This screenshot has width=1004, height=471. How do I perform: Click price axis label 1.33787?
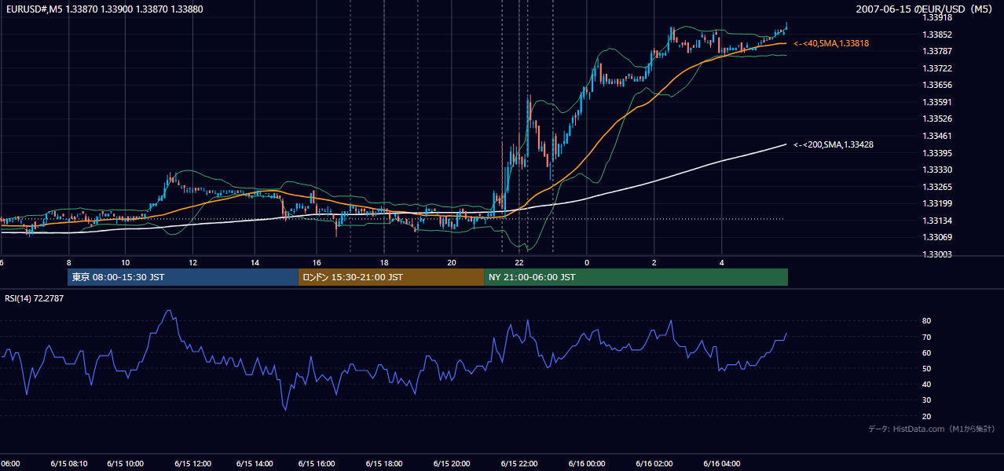point(936,51)
